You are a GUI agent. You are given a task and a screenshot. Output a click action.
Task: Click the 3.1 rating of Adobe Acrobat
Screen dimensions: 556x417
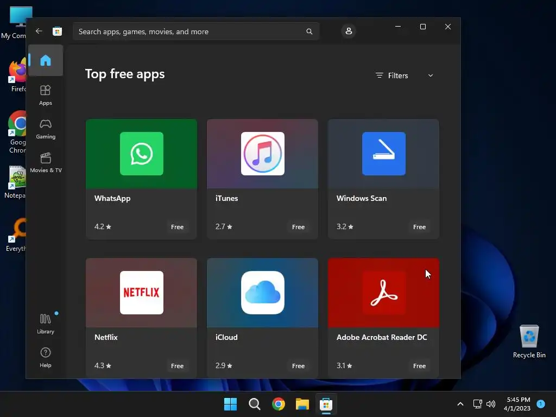tap(344, 365)
